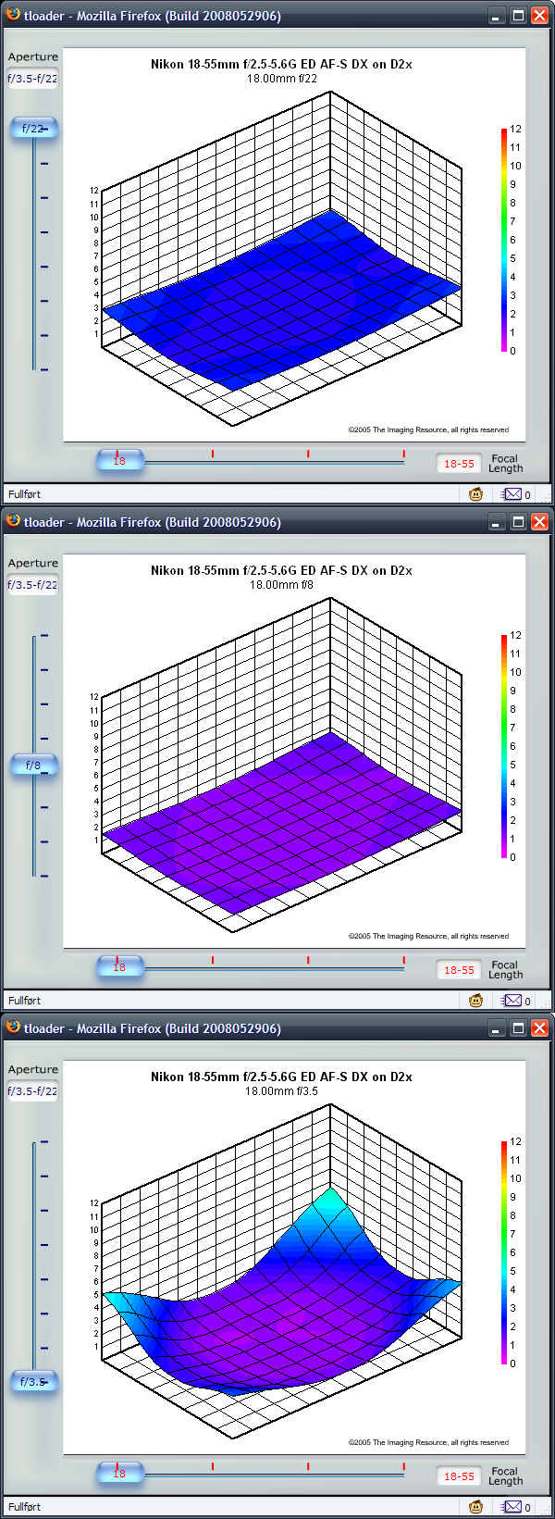Screen dimensions: 555x1519
Task: Click last red focal length tick in f/22 window
Action: [403, 454]
